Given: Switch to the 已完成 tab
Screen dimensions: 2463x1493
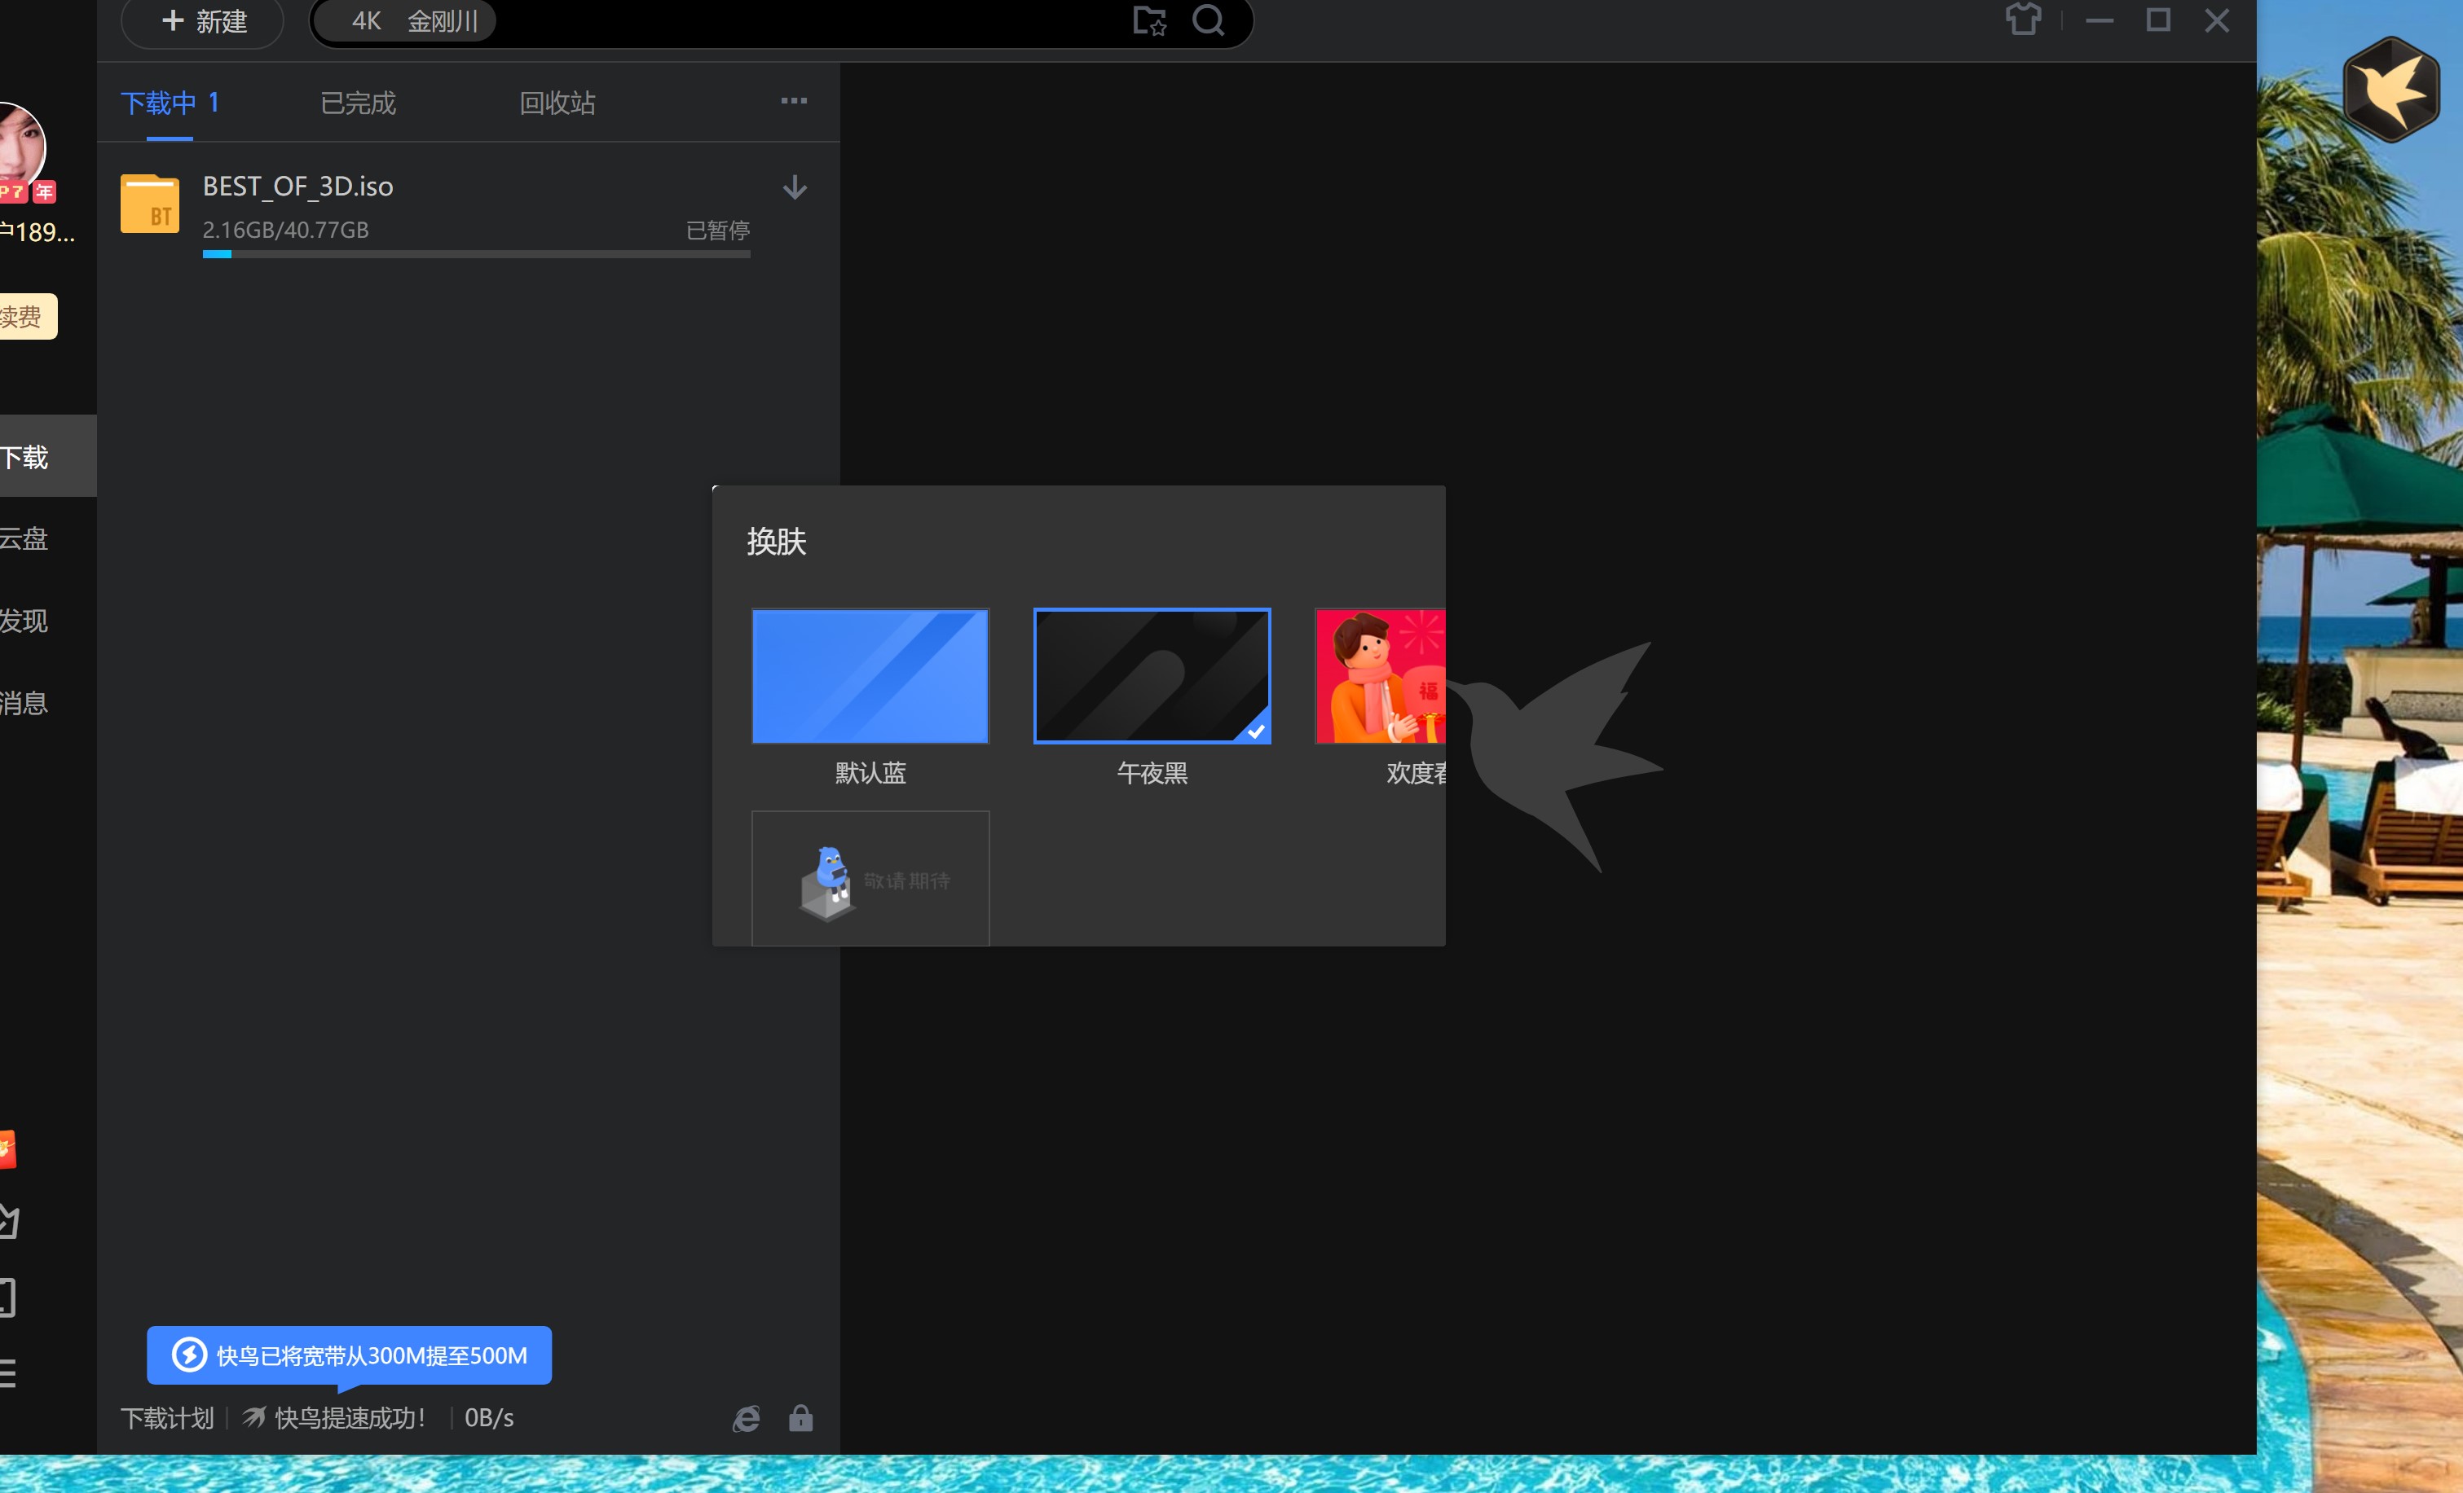Looking at the screenshot, I should (x=358, y=103).
